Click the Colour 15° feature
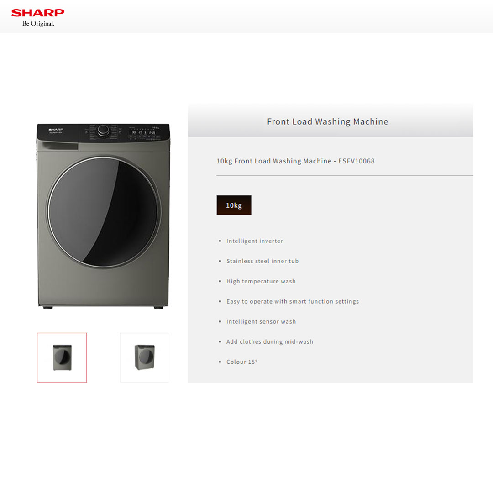 click(x=242, y=362)
